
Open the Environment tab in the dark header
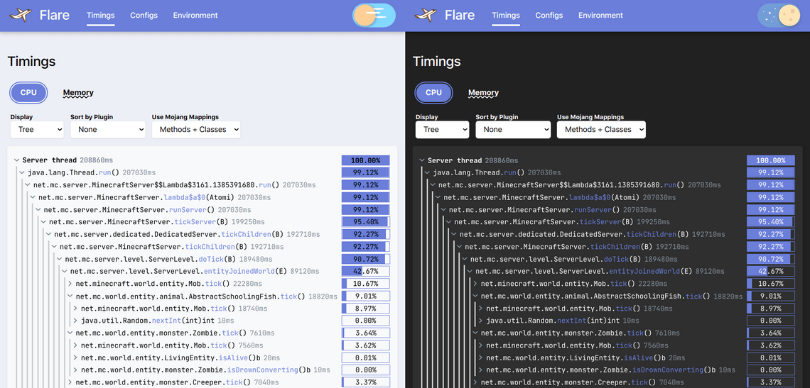click(600, 15)
